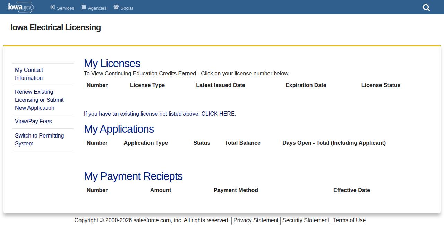Click the Iowa Electrical Licensing title
This screenshot has height=250, width=444.
point(55,27)
